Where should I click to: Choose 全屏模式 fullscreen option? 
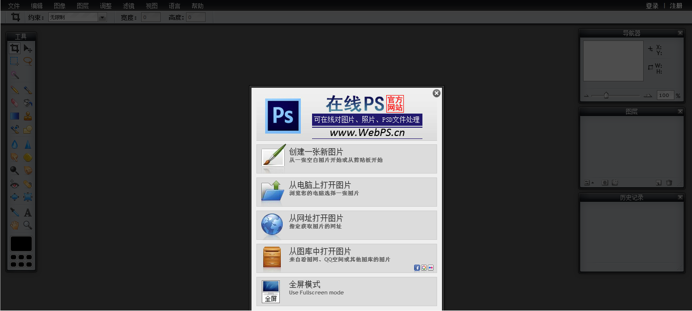click(x=347, y=291)
